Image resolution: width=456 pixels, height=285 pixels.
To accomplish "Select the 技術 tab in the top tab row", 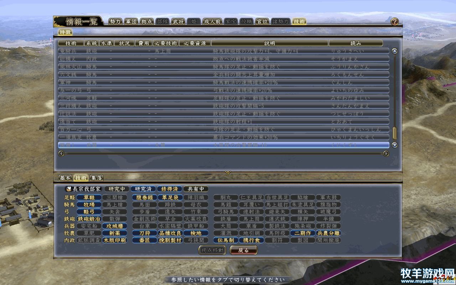I will tap(299, 21).
